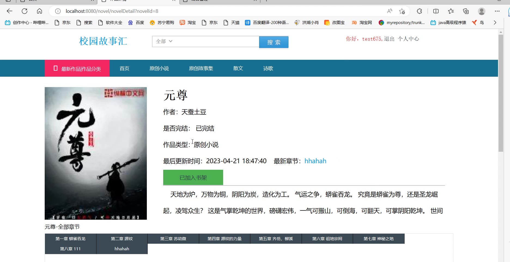The height and width of the screenshot is (262, 510).
Task: Open 个人中心 personal center
Action: point(408,39)
